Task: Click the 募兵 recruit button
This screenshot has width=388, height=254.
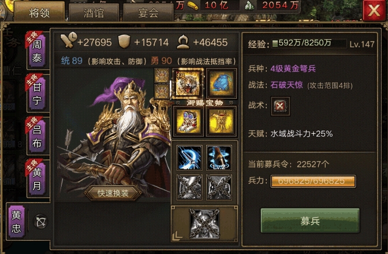Action: [310, 221]
